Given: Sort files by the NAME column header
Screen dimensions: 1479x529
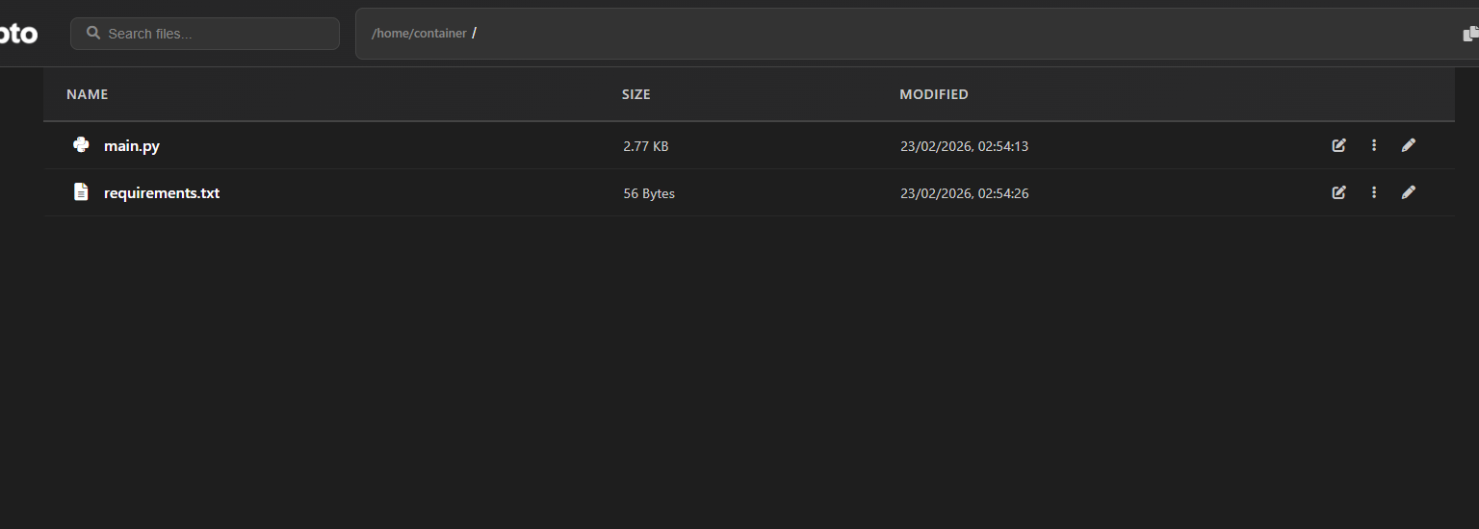Looking at the screenshot, I should click(x=87, y=94).
